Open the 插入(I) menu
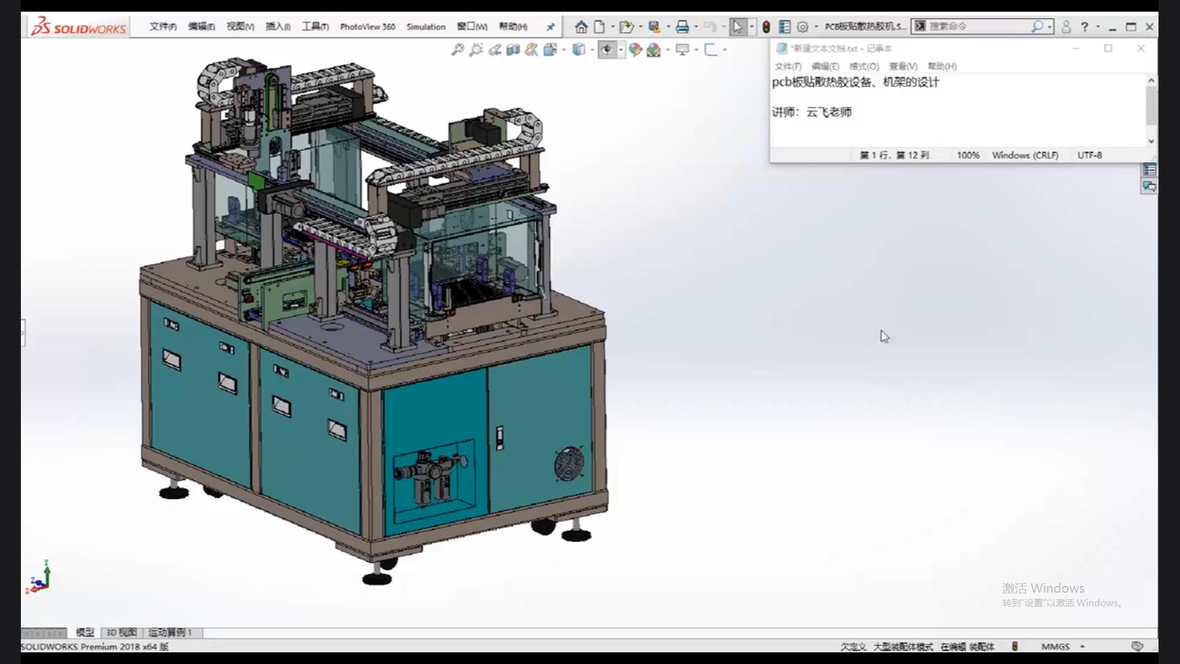The height and width of the screenshot is (664, 1180). click(278, 26)
